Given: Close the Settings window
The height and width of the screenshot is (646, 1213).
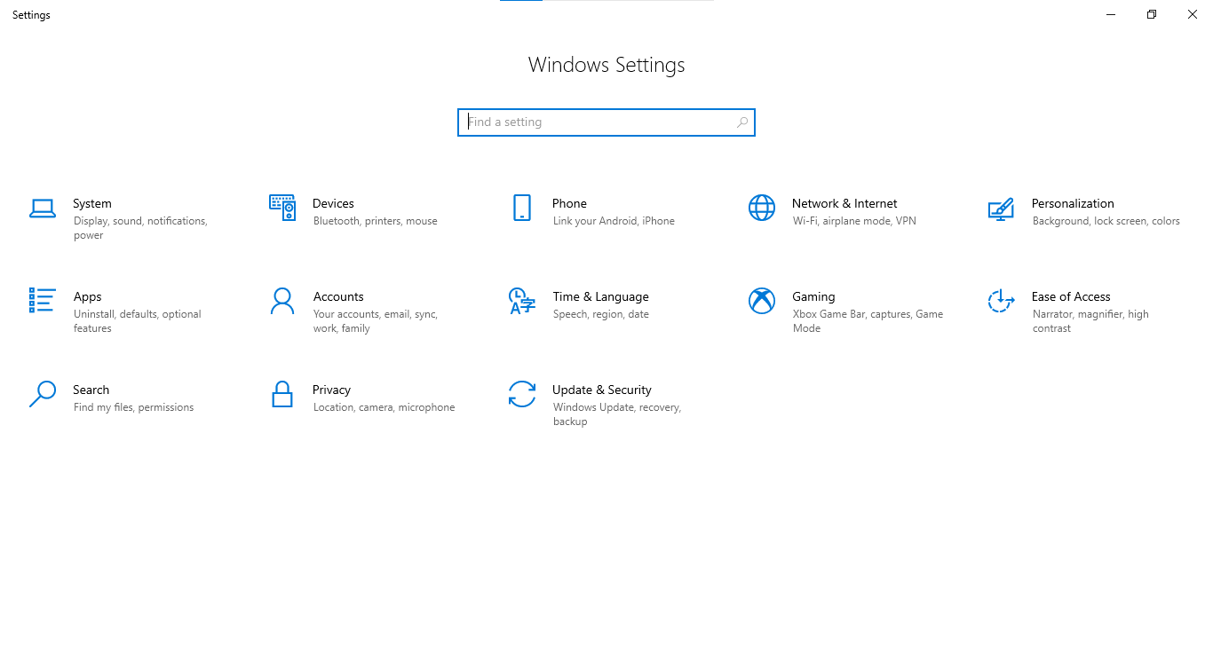Looking at the screenshot, I should pyautogui.click(x=1193, y=14).
